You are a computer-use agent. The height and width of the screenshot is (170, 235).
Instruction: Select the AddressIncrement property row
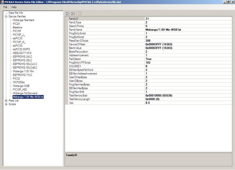(150, 55)
